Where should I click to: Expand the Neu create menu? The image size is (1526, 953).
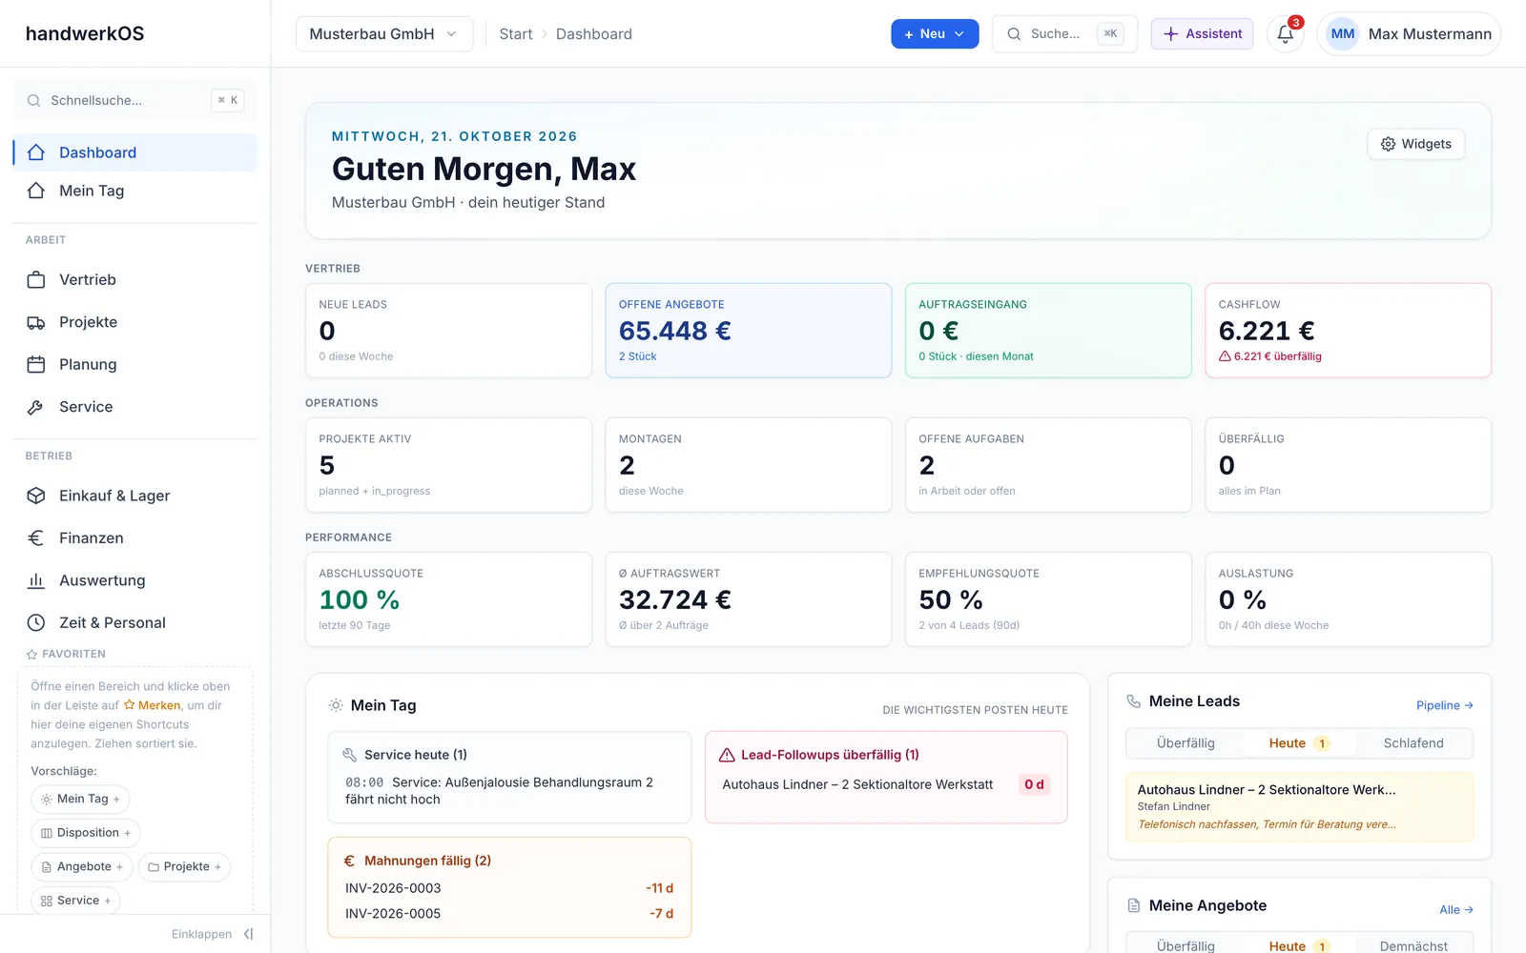pyautogui.click(x=935, y=34)
